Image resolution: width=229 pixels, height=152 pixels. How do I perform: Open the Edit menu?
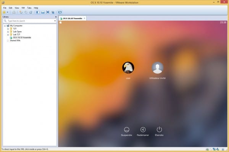pos(11,8)
